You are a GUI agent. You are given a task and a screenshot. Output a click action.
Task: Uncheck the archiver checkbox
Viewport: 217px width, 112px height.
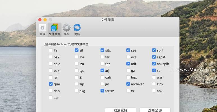coord(128,84)
